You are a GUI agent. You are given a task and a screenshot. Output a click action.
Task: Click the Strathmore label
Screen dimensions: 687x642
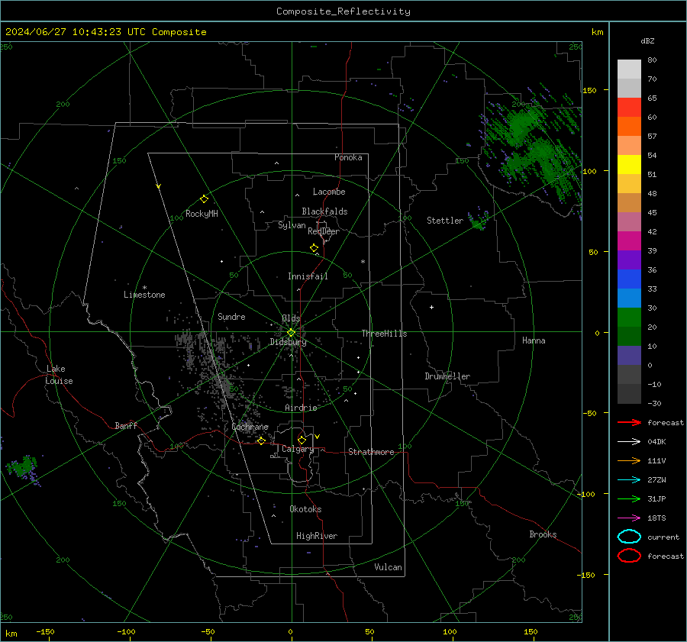point(371,452)
